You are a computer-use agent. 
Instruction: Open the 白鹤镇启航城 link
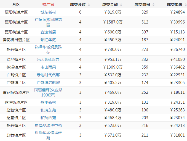48,83
